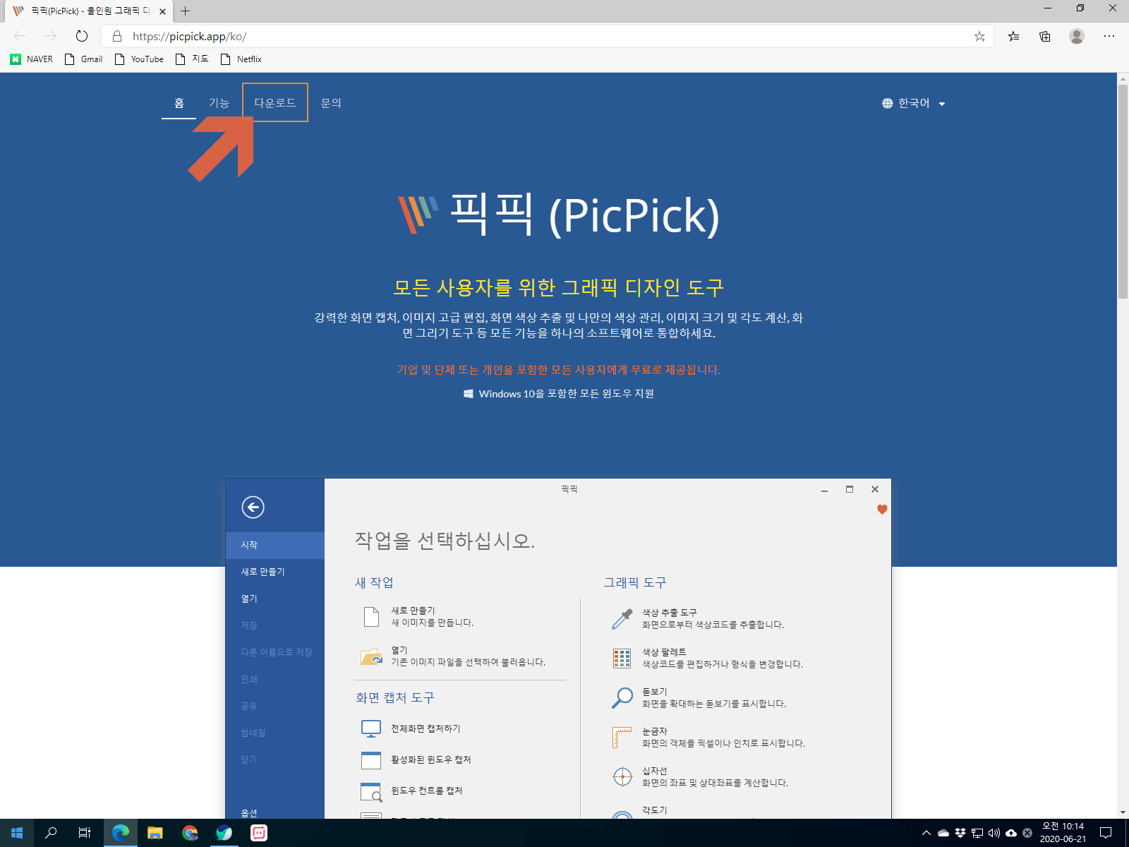Click the PicPick striped logo
1129x847 pixels.
pos(418,214)
